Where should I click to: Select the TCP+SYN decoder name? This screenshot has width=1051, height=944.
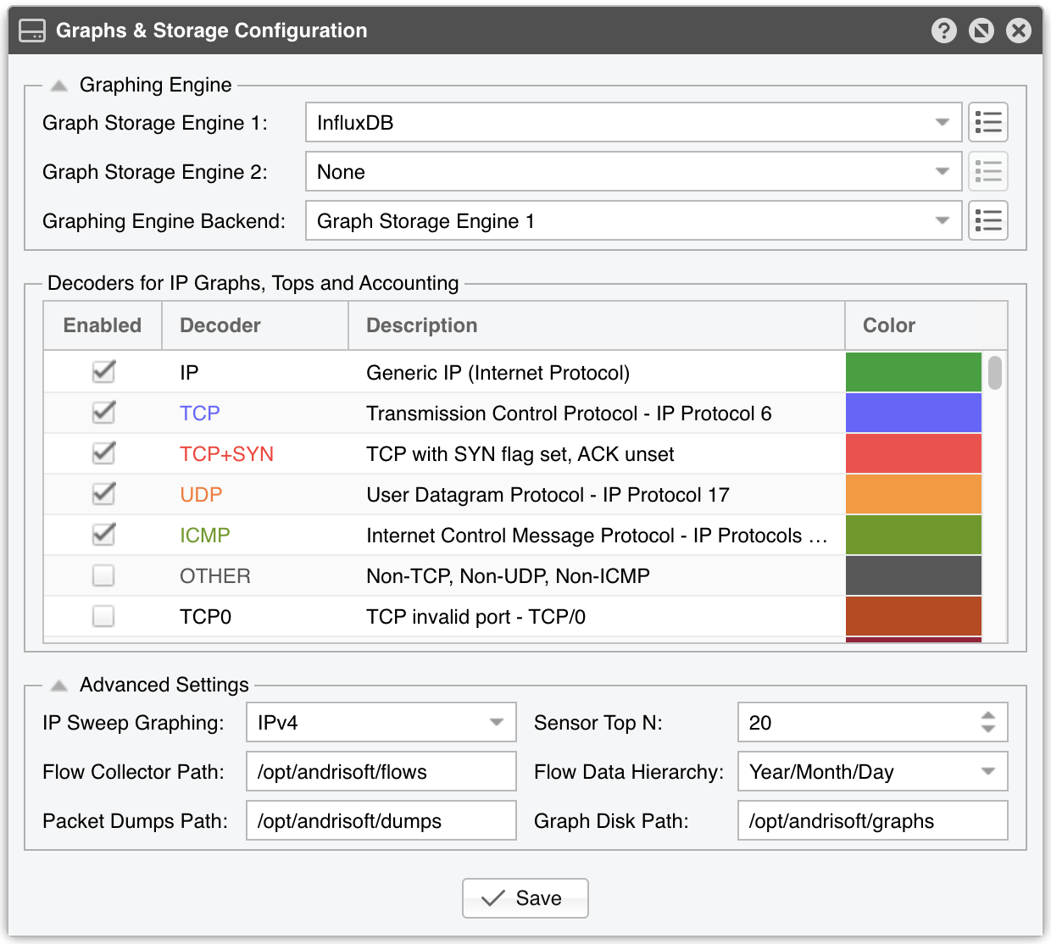pos(226,454)
